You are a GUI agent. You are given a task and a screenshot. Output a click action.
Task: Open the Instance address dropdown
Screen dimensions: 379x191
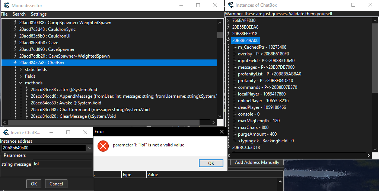click(89, 148)
